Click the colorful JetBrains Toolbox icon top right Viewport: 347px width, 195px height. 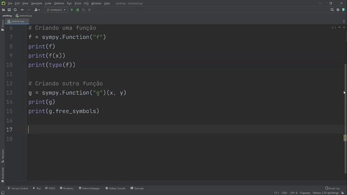[344, 10]
